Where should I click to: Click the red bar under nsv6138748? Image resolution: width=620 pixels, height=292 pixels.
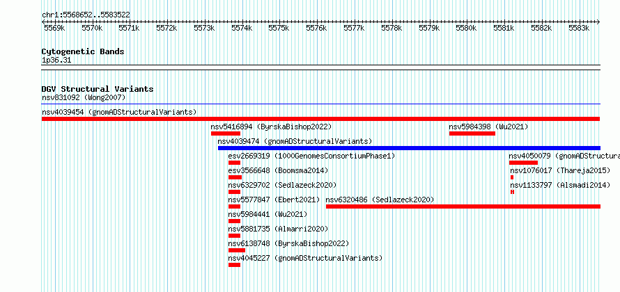pyautogui.click(x=237, y=250)
